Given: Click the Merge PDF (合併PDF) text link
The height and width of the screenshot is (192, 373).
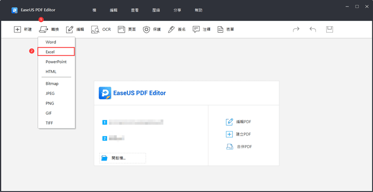Looking at the screenshot, I should tap(244, 147).
